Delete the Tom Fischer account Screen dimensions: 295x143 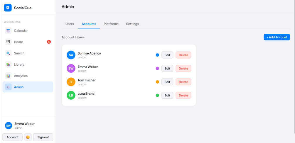183,82
